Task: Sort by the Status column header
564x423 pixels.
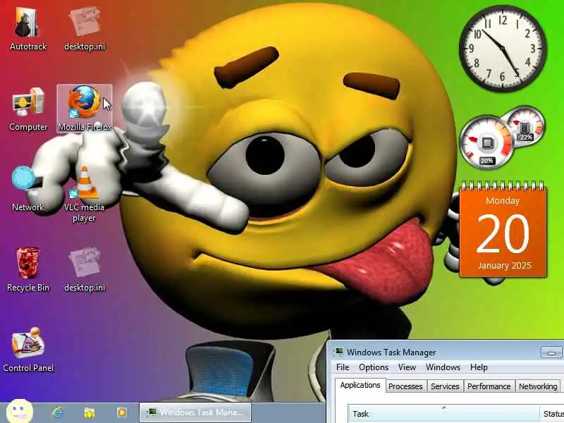Action: point(552,414)
